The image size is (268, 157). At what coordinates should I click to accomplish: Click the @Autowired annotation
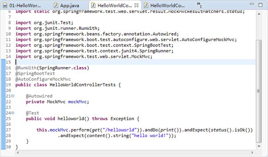pos(39,96)
